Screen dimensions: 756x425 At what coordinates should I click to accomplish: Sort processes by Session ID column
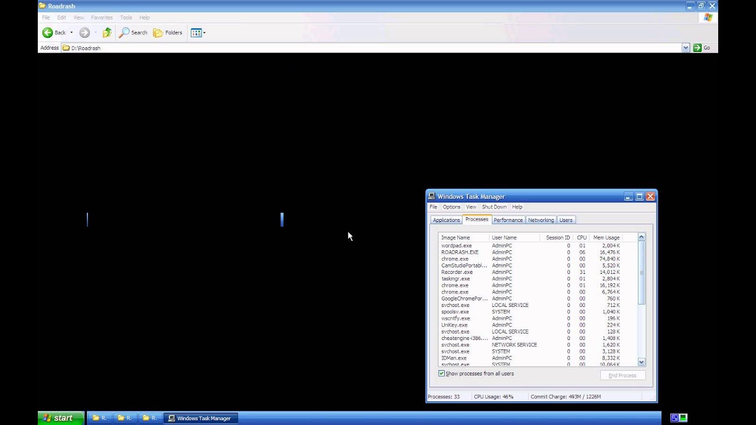tap(556, 237)
